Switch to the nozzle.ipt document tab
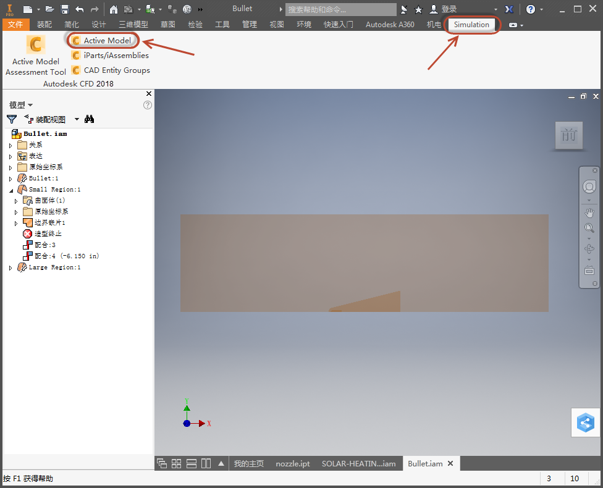 pos(293,464)
